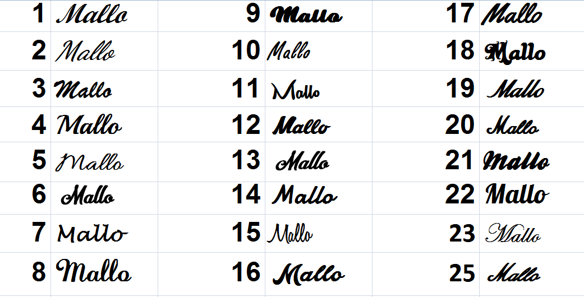Click the Mallo font sample numbered 2
This screenshot has height=297, width=584.
(85, 52)
